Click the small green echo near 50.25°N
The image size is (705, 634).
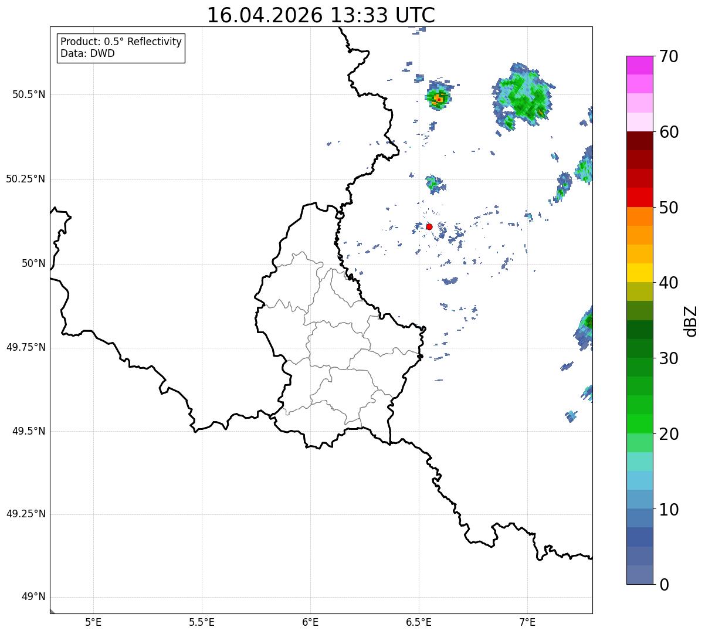[435, 184]
